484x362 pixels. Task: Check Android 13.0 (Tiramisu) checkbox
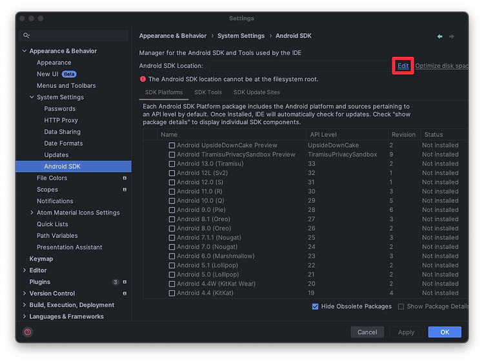172,164
